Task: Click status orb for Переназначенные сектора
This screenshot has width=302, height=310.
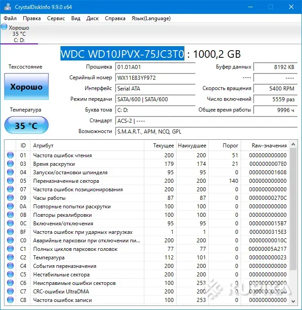Action: click(x=10, y=181)
